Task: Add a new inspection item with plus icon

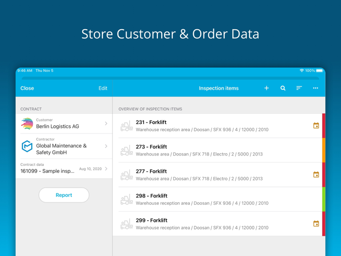Action: tap(266, 88)
